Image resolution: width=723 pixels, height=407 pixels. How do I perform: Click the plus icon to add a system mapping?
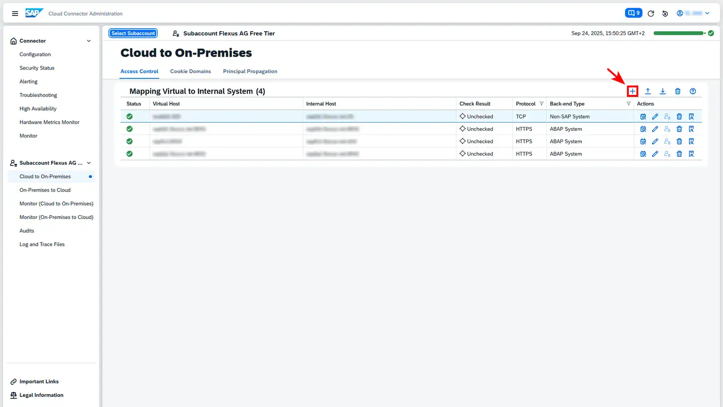[633, 91]
